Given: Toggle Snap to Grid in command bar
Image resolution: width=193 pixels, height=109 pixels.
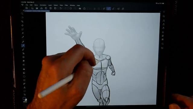Looking at the screenshot, I should (113, 9).
